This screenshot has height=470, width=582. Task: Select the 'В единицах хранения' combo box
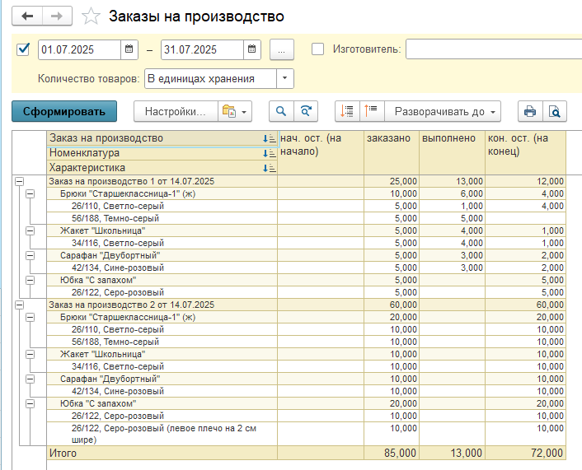tap(210, 78)
